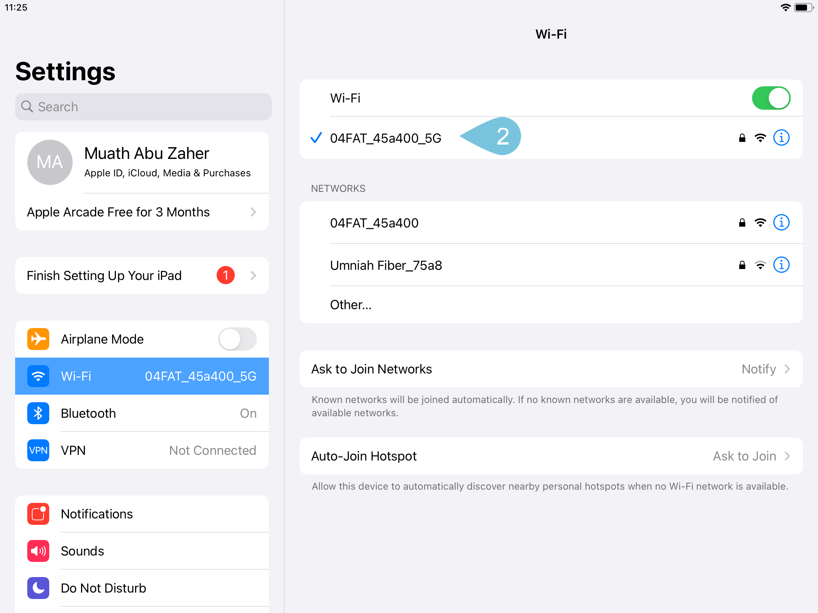Click the Do Not Disturb moon icon

[37, 588]
